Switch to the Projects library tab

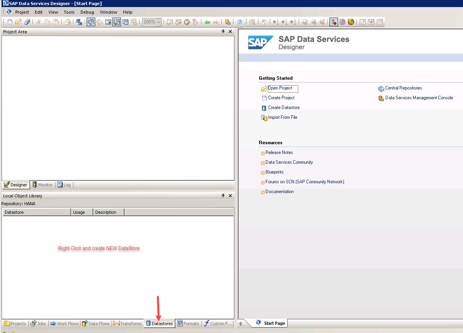pos(15,324)
